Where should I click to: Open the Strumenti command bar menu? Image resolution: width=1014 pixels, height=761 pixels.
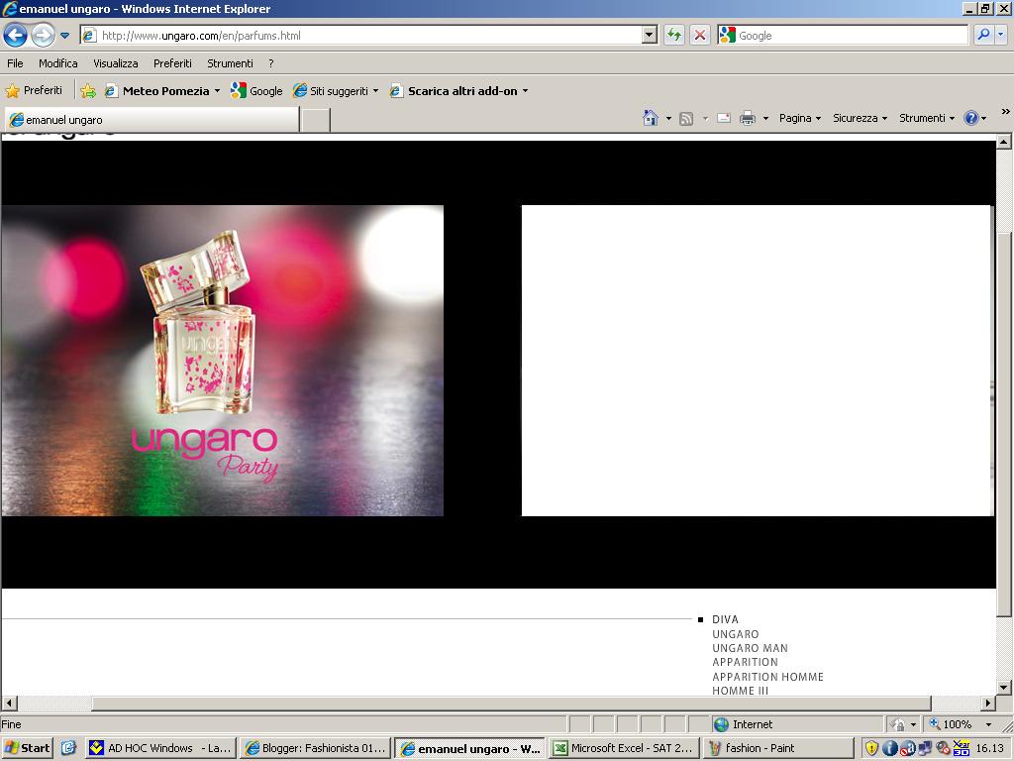[x=927, y=118]
